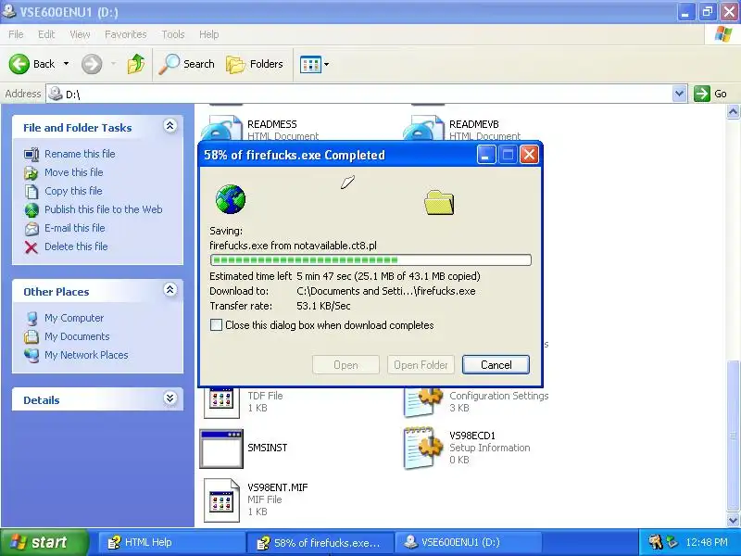The width and height of the screenshot is (741, 556).
Task: Open the Tools menu
Action: click(x=173, y=34)
